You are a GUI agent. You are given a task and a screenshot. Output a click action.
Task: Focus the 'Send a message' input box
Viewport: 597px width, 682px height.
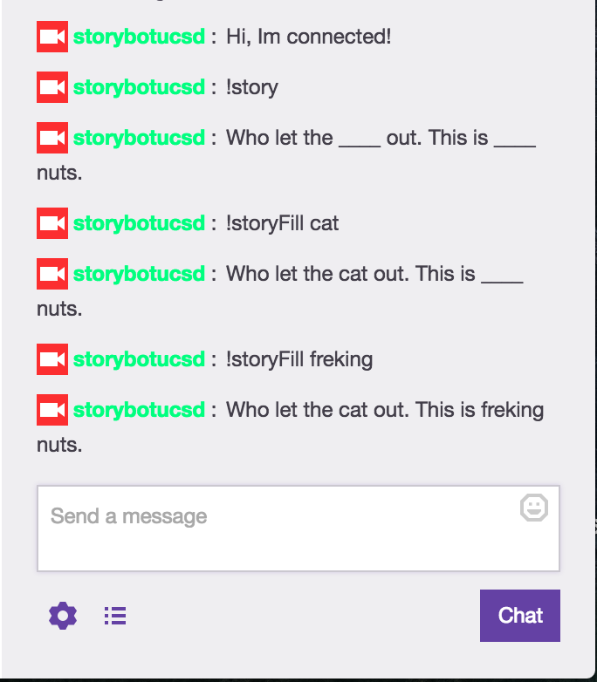tap(298, 528)
